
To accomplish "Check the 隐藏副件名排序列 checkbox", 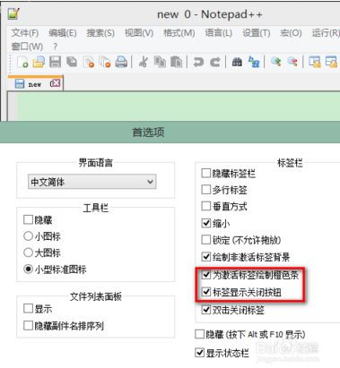I will tap(28, 325).
